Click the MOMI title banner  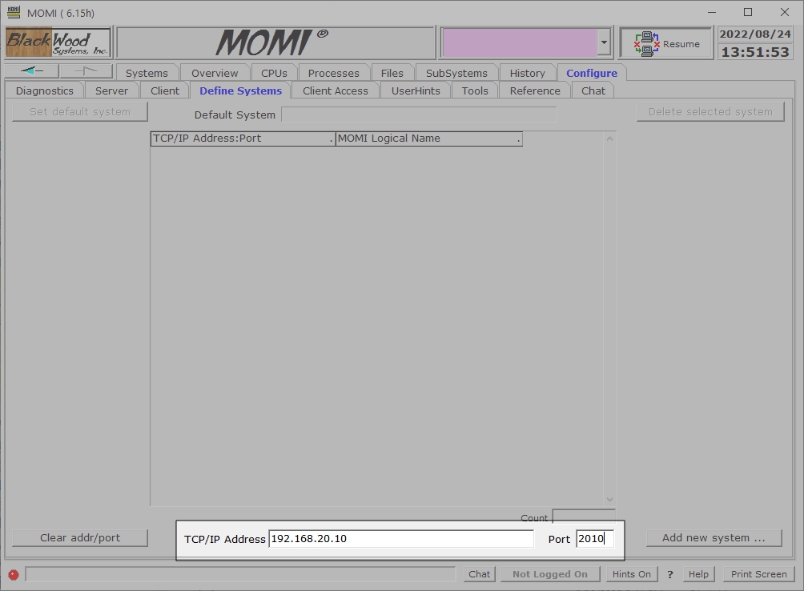click(275, 42)
